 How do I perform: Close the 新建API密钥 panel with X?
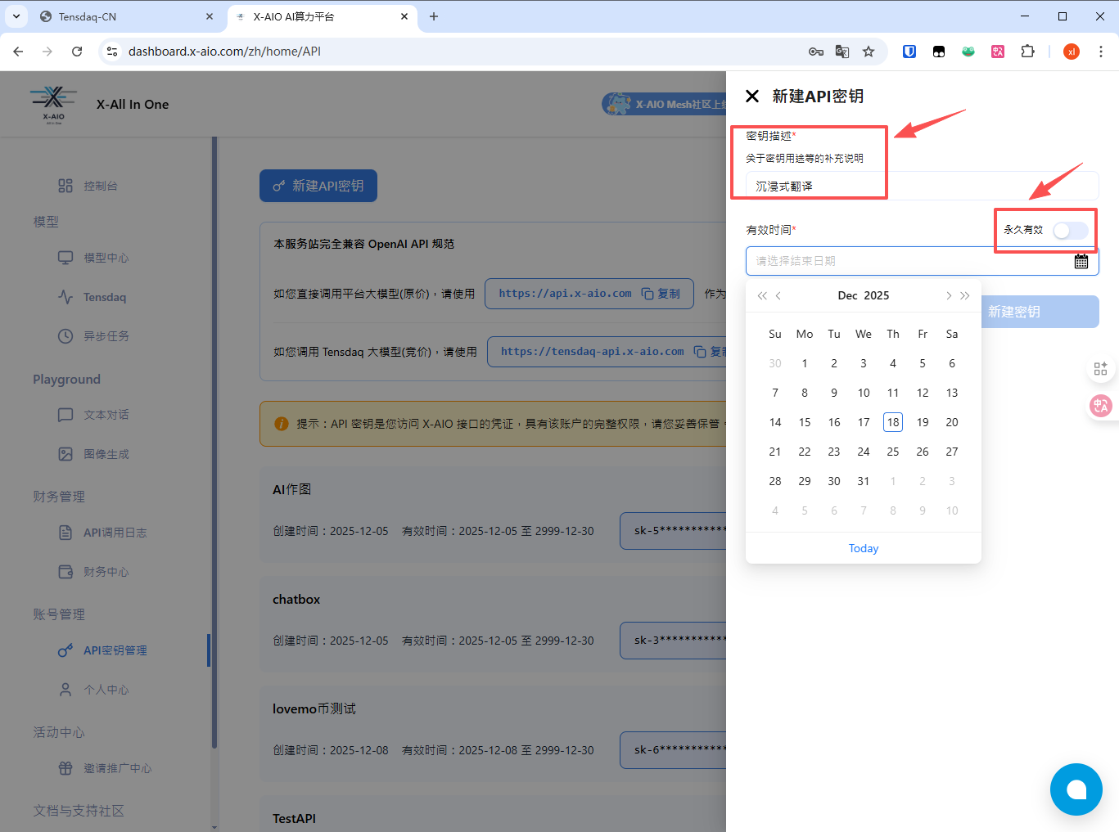[752, 97]
